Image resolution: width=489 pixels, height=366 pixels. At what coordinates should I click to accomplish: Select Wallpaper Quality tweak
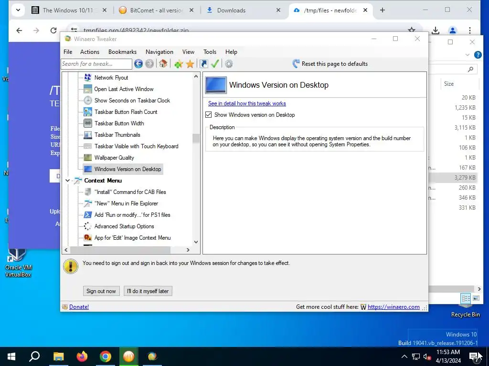pyautogui.click(x=114, y=158)
